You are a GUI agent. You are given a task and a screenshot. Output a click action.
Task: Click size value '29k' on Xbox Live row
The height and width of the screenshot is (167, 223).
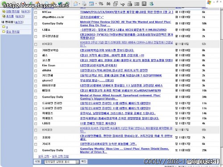(204, 150)
